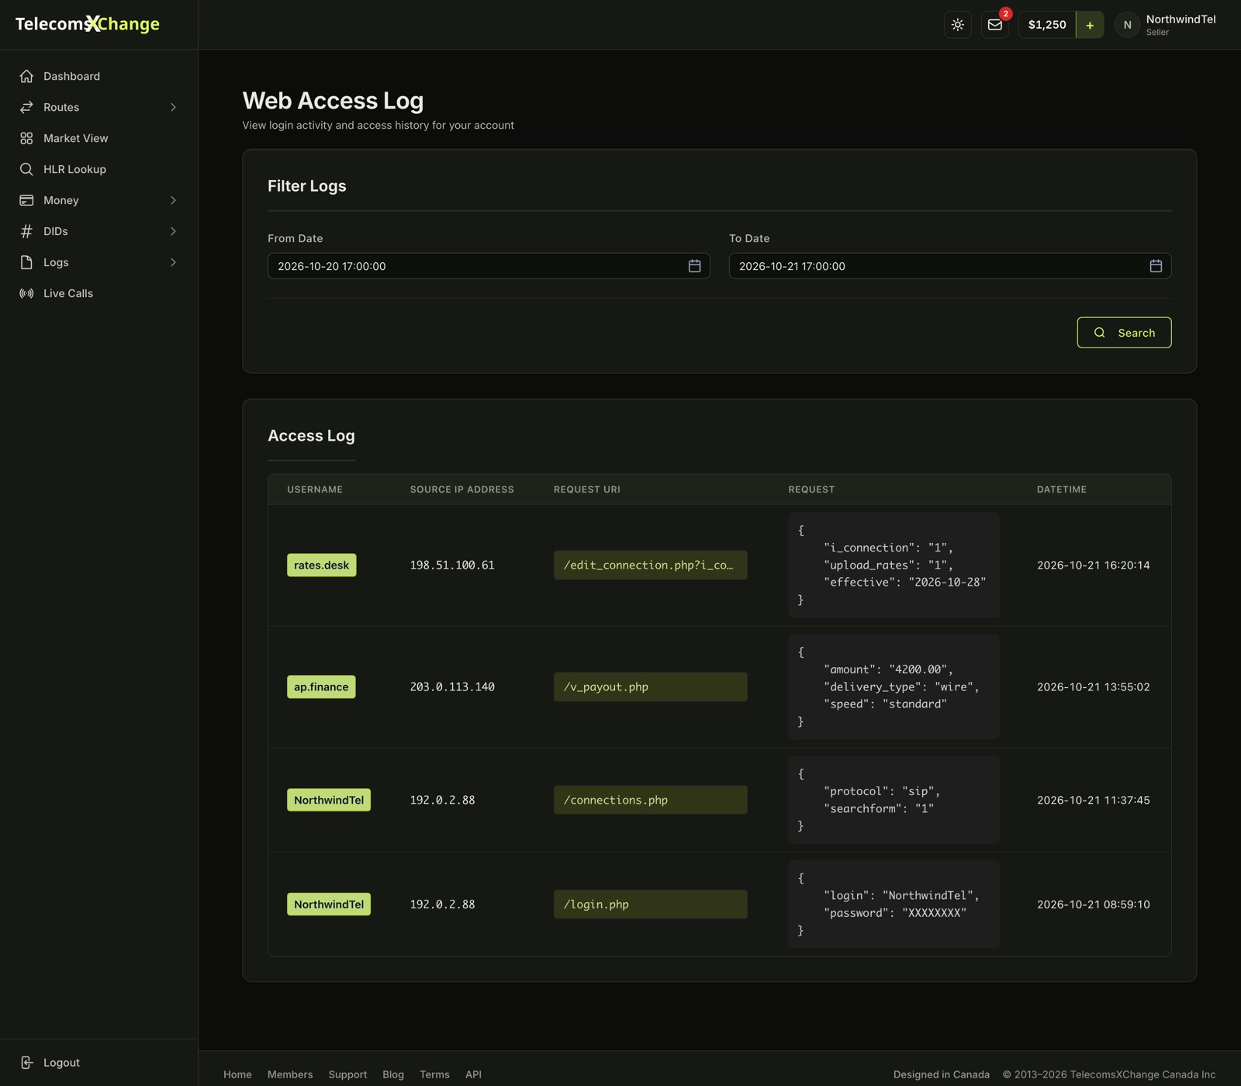Click the Dashboard home icon
1241x1086 pixels.
pos(26,76)
